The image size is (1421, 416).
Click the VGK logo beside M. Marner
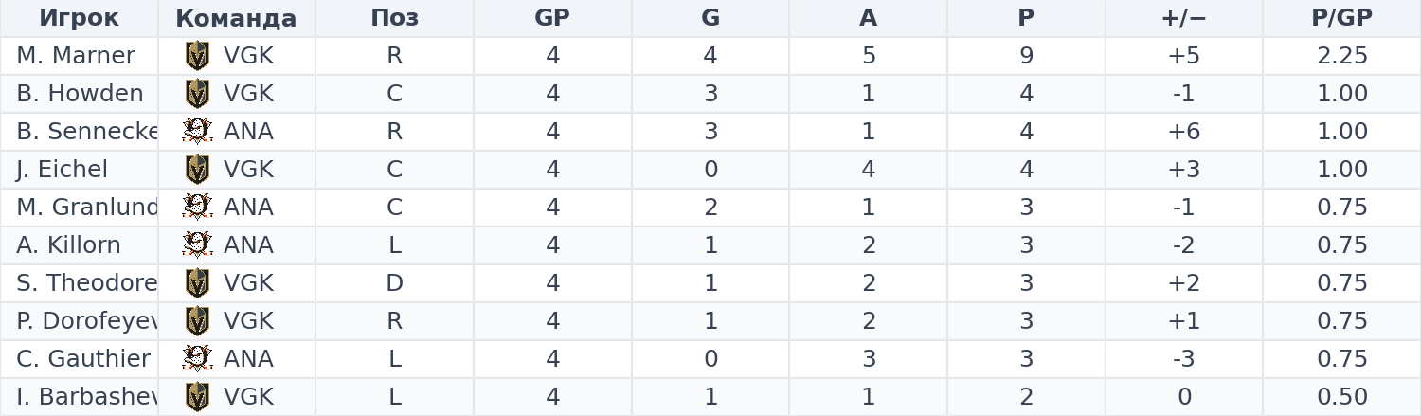click(197, 56)
